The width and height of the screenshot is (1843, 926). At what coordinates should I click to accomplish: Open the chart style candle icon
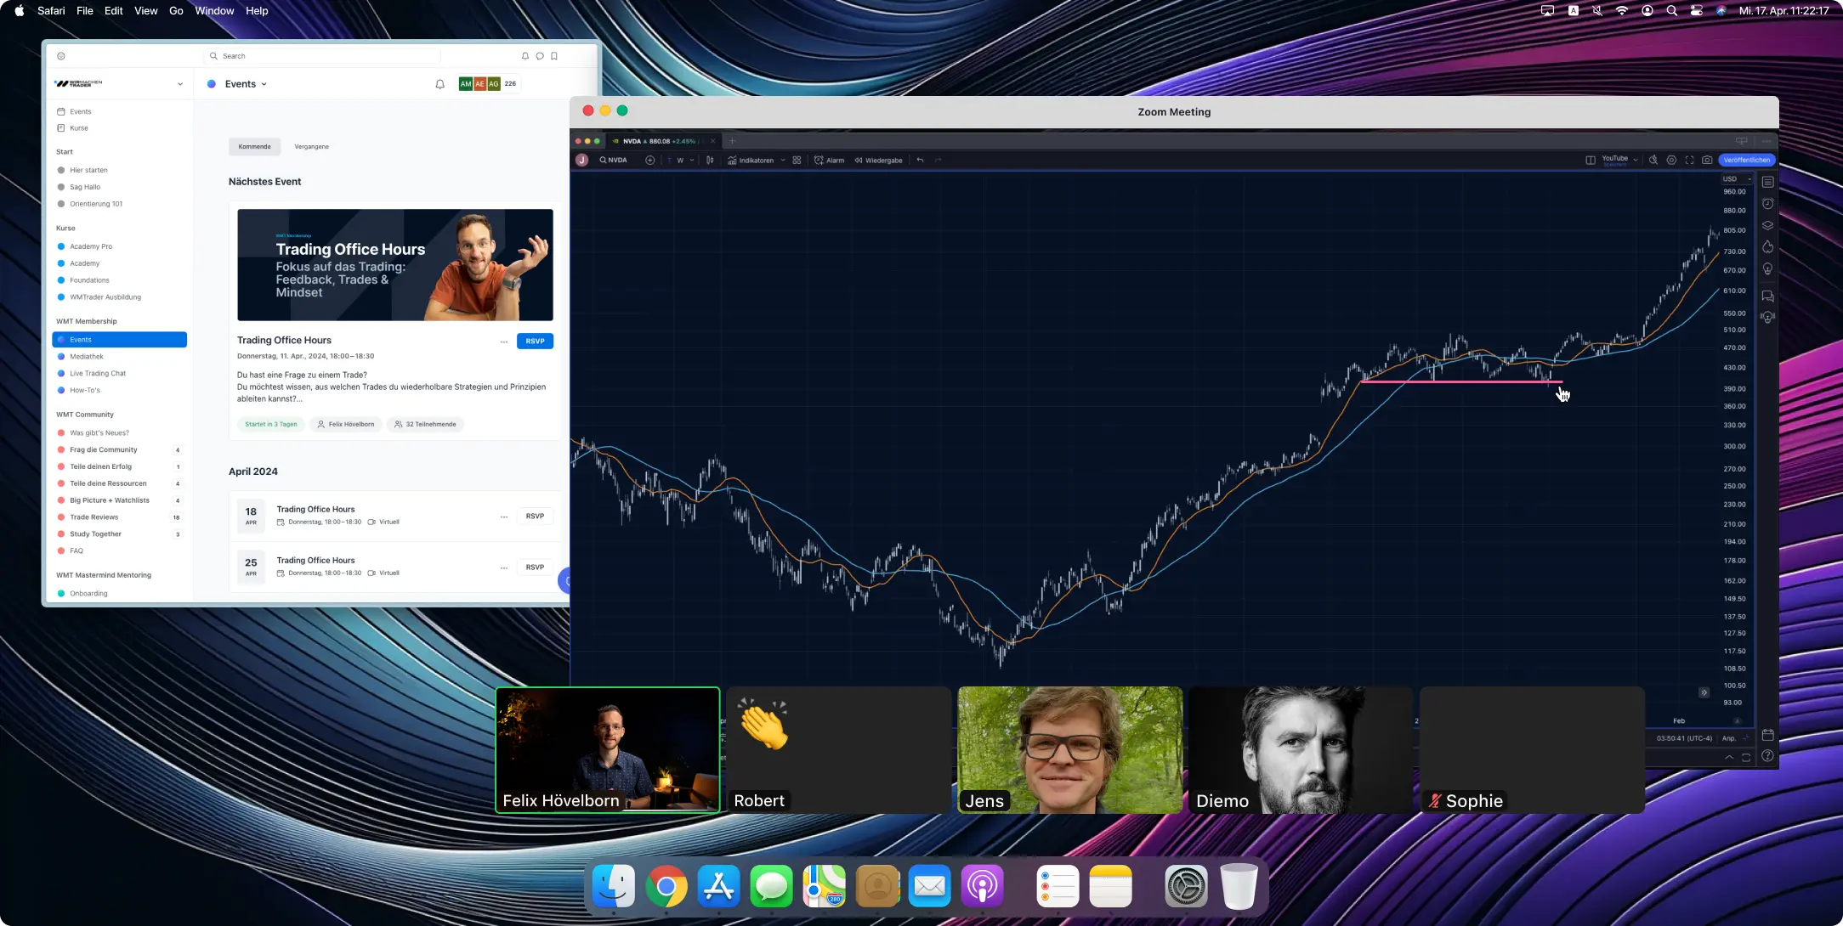click(x=710, y=160)
